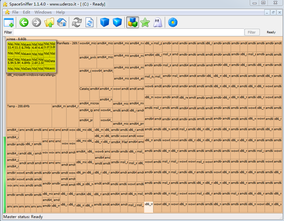The height and width of the screenshot is (221, 284).
Task: Toggle the ghost unknown space display
Action: click(157, 23)
